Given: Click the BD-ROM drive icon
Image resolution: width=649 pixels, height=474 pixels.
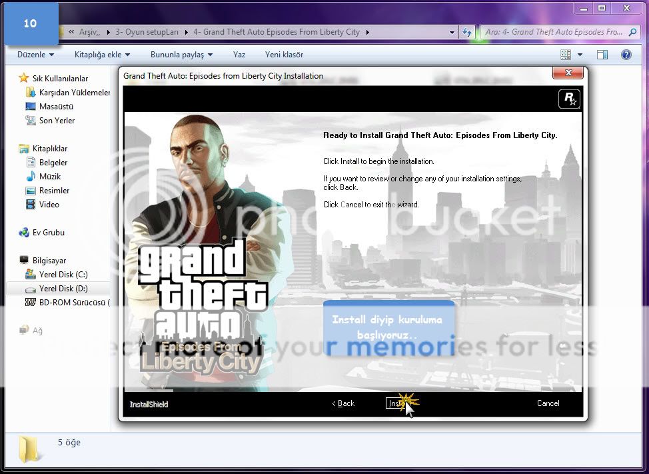Looking at the screenshot, I should click(x=30, y=302).
